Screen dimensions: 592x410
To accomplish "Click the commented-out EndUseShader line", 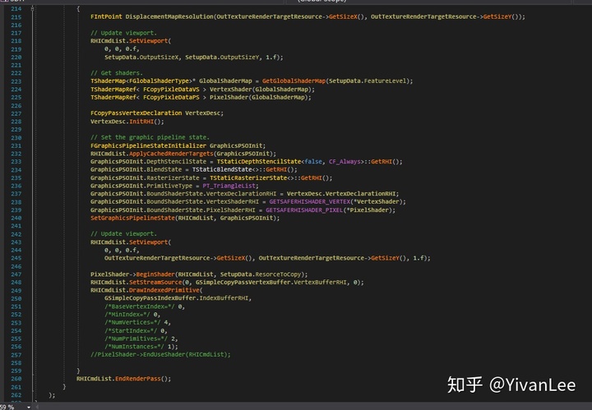I will point(160,354).
